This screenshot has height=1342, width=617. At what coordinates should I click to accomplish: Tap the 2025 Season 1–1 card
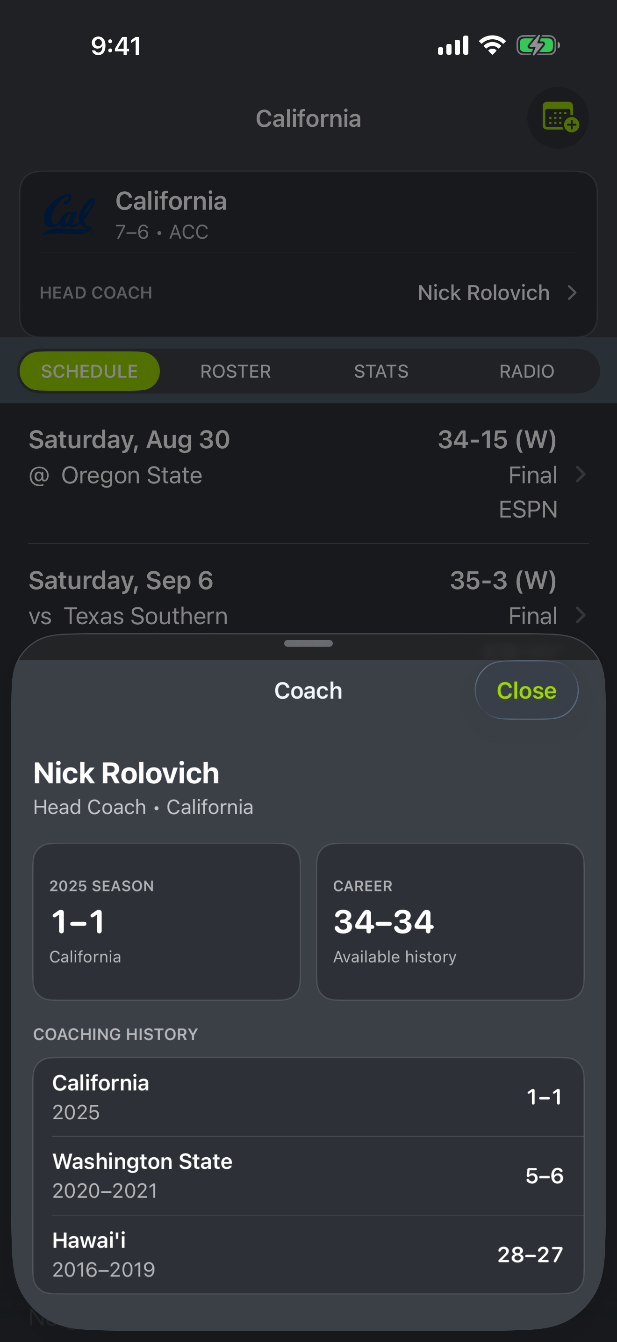pos(166,922)
